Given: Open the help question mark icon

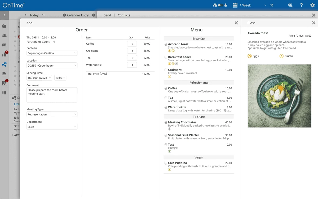Looking at the screenshot, I should coord(301,5).
